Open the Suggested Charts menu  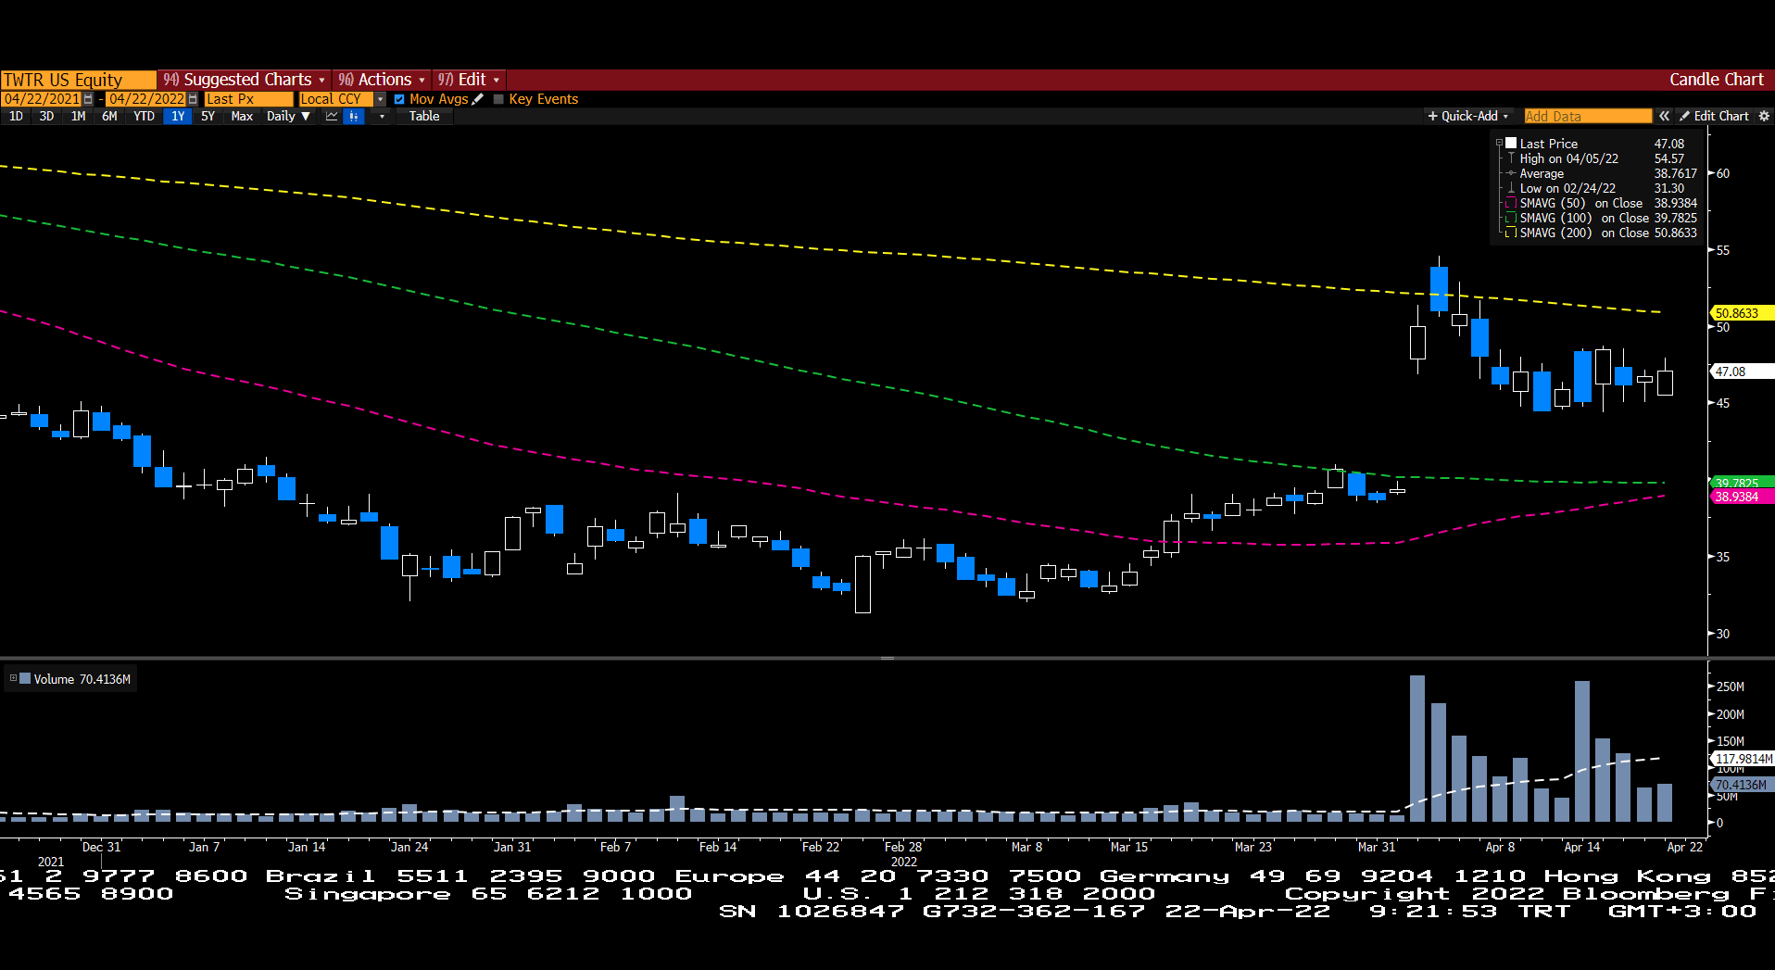[x=244, y=80]
